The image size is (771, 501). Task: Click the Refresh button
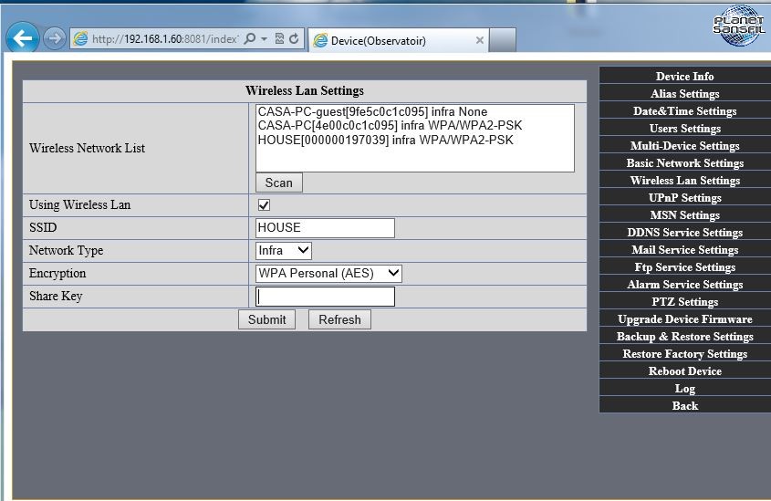[x=339, y=319]
